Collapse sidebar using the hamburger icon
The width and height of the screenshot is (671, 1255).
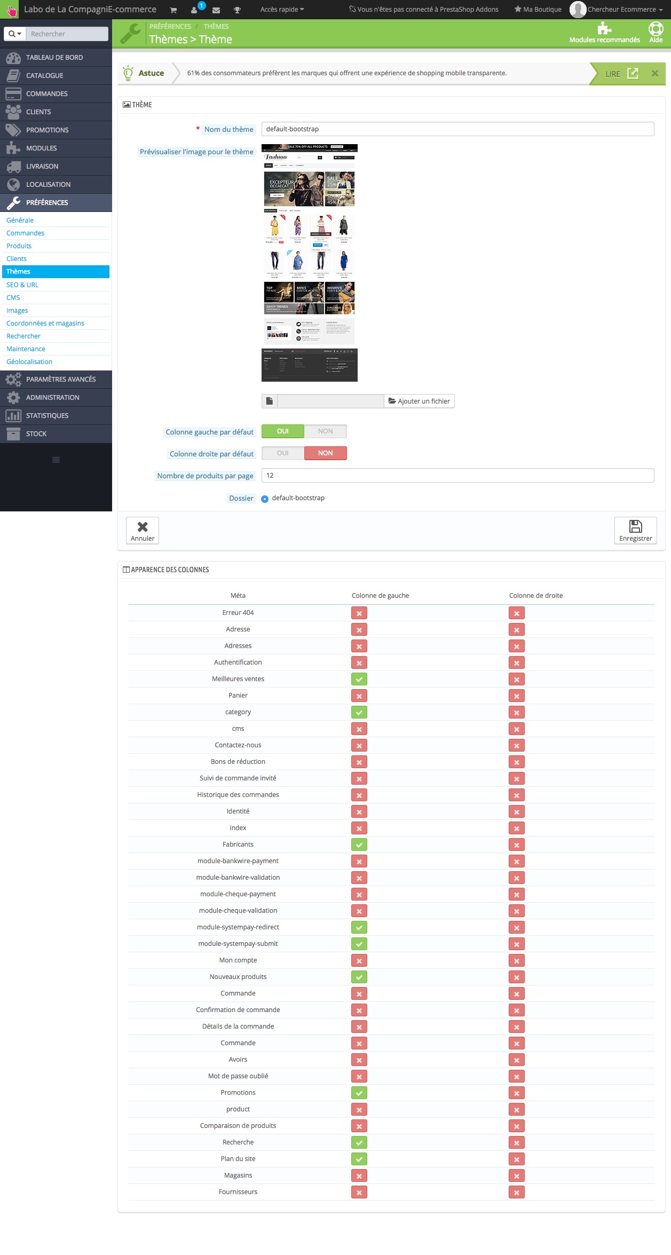click(x=56, y=460)
